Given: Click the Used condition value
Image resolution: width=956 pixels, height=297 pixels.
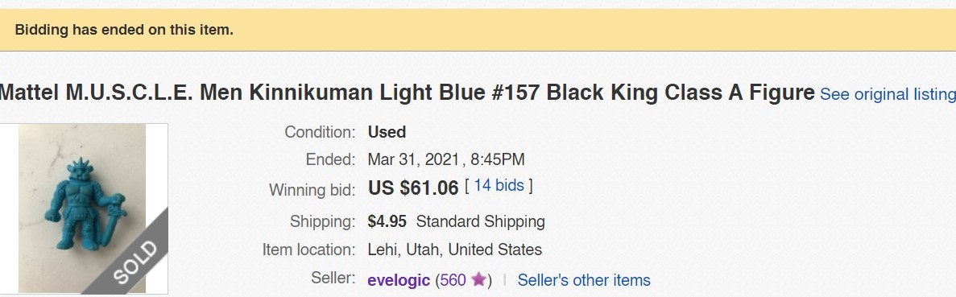Looking at the screenshot, I should click(387, 132).
